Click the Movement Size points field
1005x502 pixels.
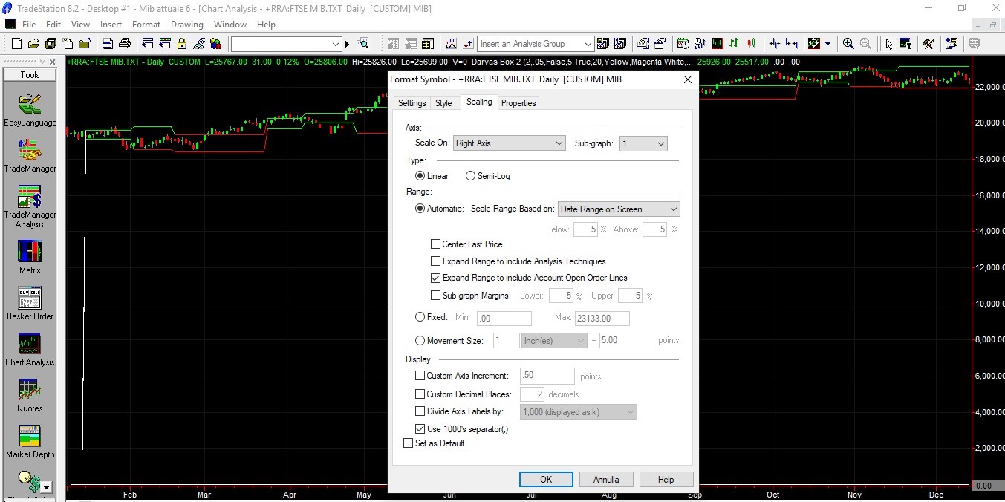click(x=626, y=340)
